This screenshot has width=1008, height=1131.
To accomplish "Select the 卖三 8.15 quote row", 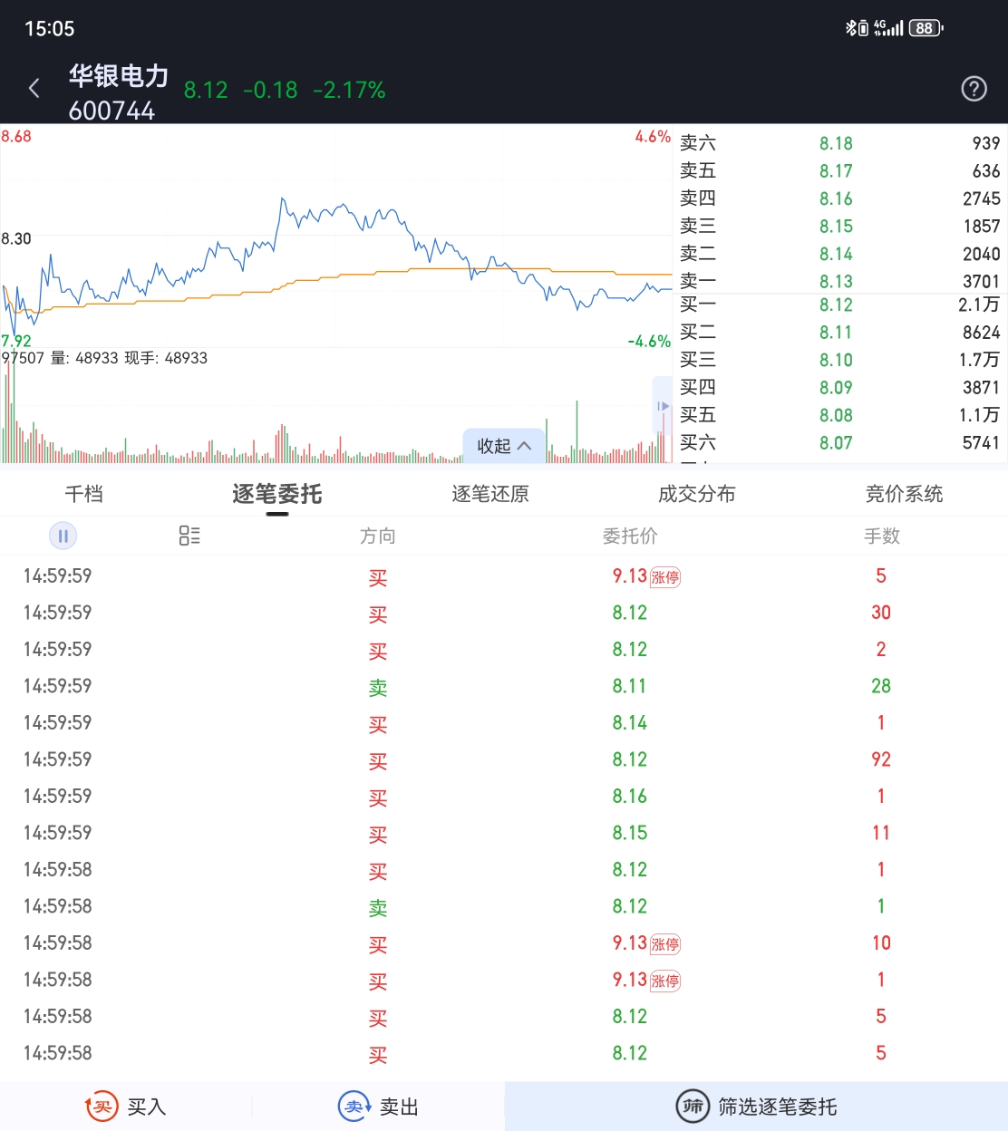I will click(840, 226).
